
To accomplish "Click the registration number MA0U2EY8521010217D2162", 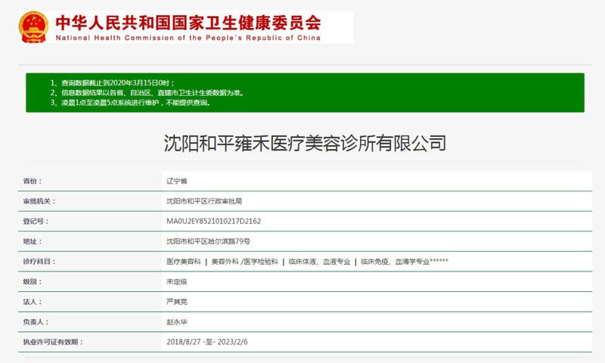I will pyautogui.click(x=213, y=222).
